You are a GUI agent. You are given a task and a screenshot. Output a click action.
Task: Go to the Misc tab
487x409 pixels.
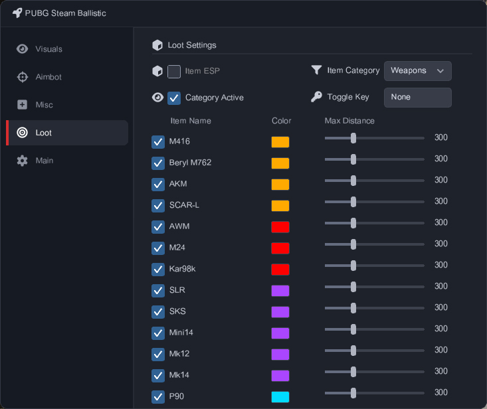[x=67, y=105]
